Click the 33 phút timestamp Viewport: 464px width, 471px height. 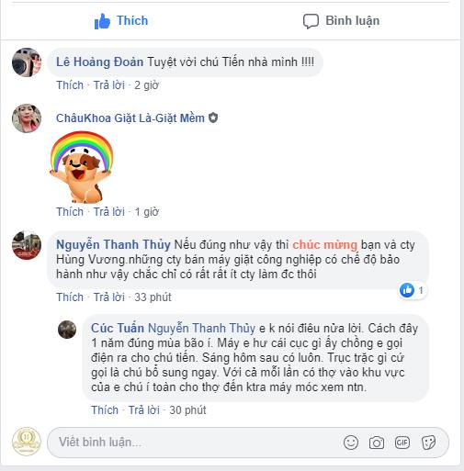coord(153,297)
